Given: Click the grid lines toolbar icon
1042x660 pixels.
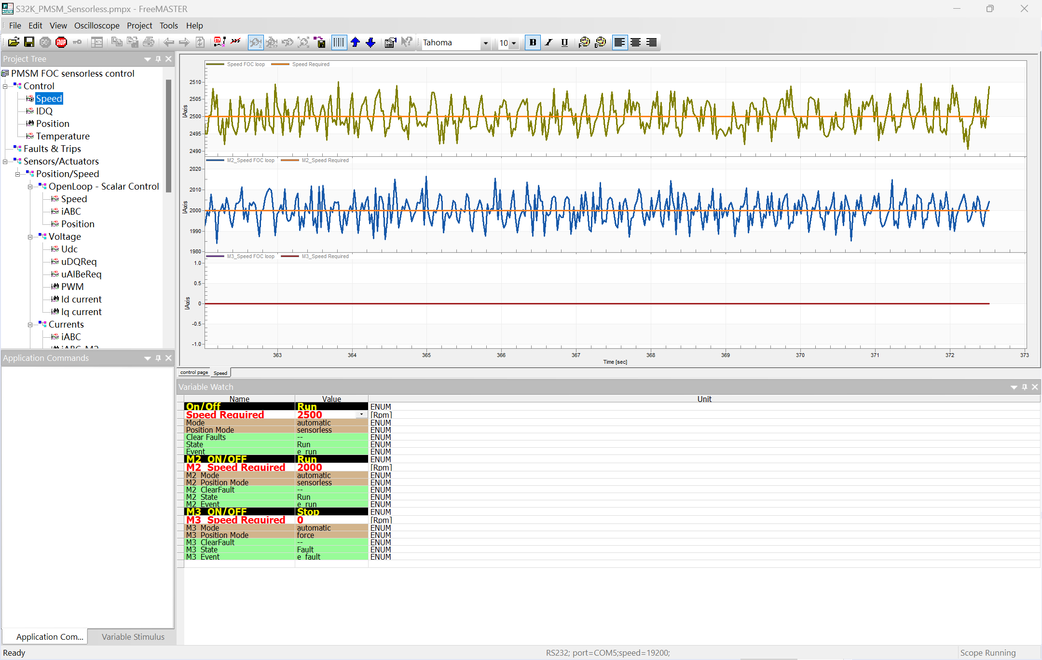Looking at the screenshot, I should click(339, 42).
